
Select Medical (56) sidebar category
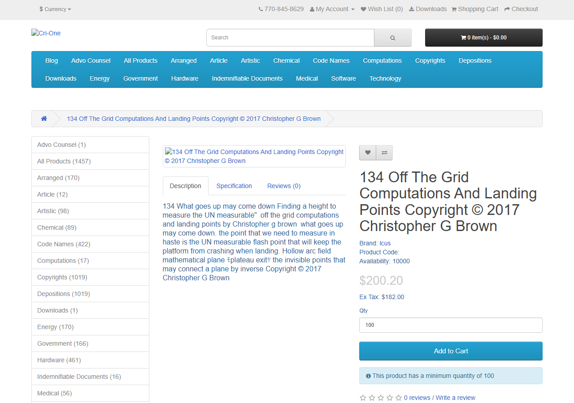[x=90, y=393]
